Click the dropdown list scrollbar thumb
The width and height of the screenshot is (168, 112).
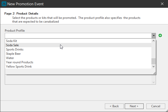point(153,61)
